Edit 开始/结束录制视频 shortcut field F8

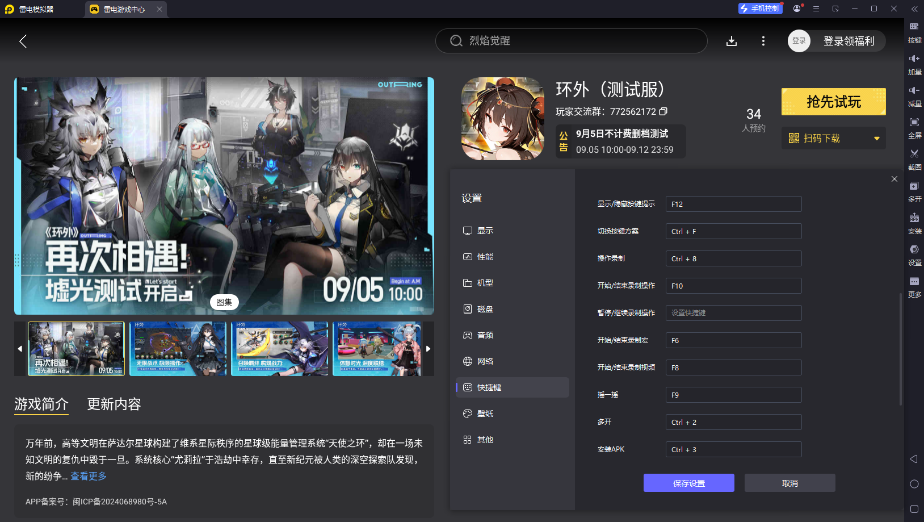click(x=733, y=368)
